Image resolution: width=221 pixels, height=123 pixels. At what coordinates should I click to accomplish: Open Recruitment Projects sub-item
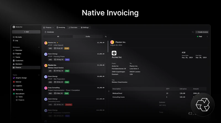(x=20, y=100)
